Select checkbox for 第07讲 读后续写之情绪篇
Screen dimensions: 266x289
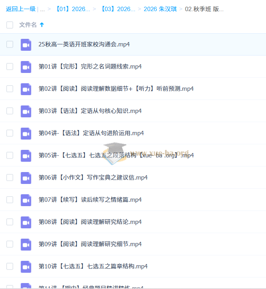click(x=10, y=200)
